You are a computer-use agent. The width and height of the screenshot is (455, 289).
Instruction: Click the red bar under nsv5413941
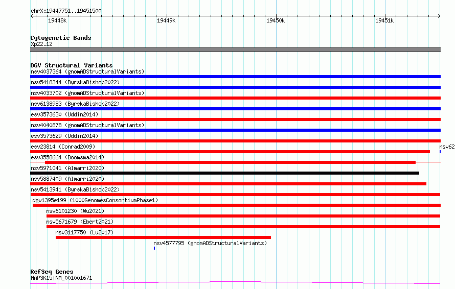pyautogui.click(x=235, y=195)
